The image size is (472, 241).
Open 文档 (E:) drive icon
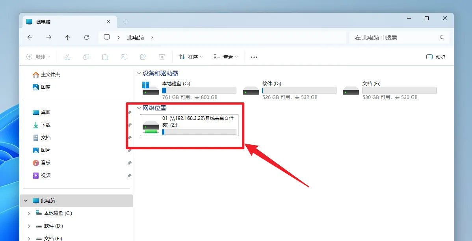pyautogui.click(x=351, y=90)
